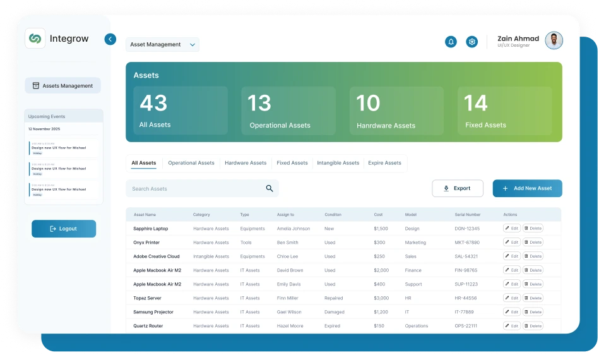This screenshot has width=599, height=355.
Task: Select the Hardware Assets tab
Action: click(246, 163)
